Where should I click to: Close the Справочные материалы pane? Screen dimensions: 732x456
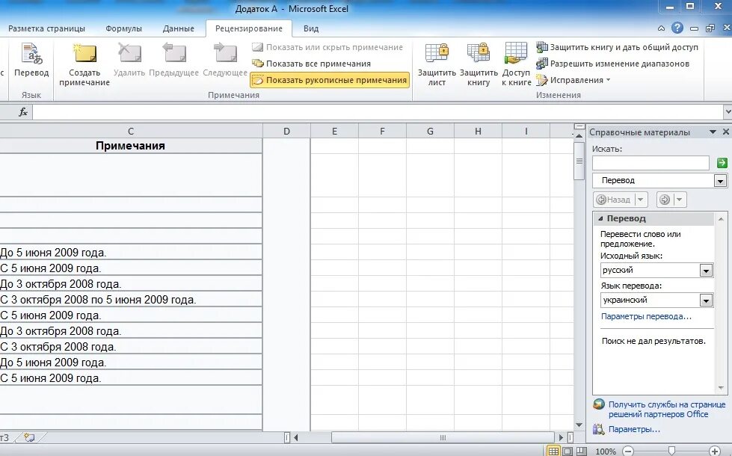(726, 132)
